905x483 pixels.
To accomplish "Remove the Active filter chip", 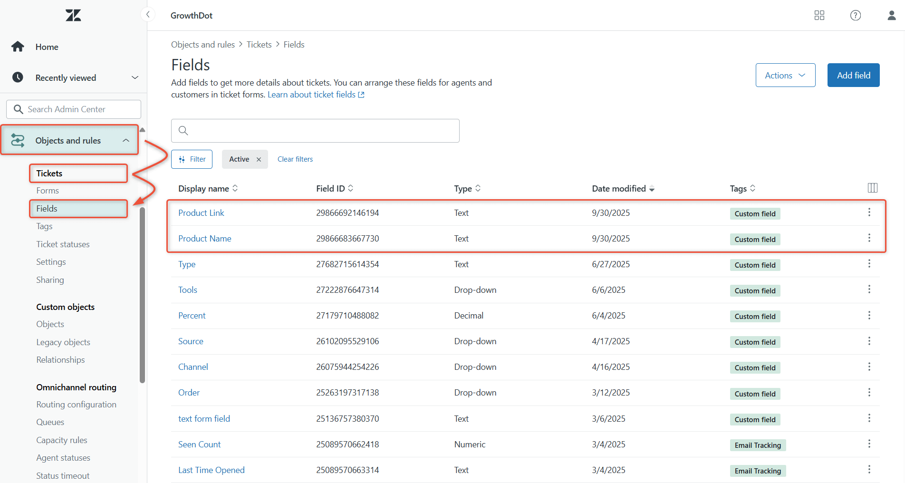I will (x=259, y=160).
